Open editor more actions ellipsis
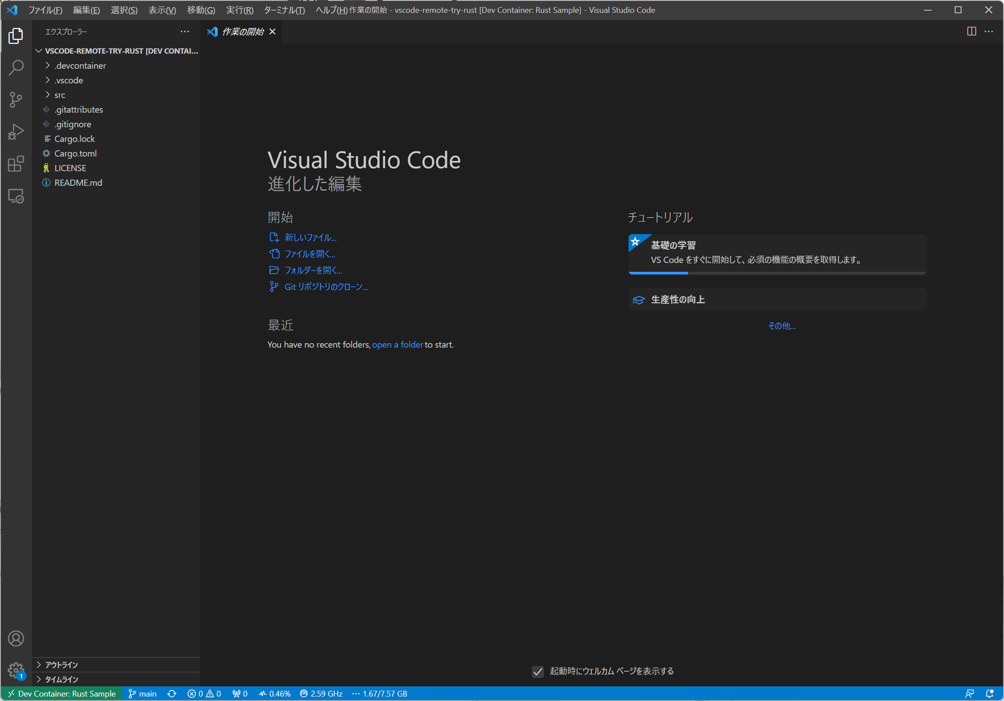The width and height of the screenshot is (1004, 701). point(989,31)
